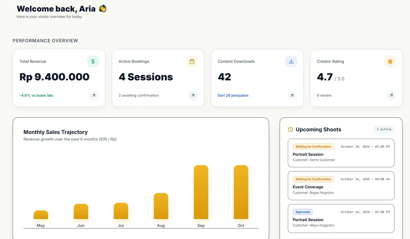Open Creator Rating details via arrow icon

391,95
